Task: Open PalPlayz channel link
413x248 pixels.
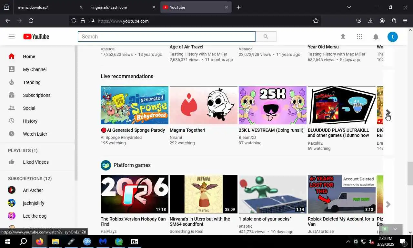Action: click(x=108, y=232)
